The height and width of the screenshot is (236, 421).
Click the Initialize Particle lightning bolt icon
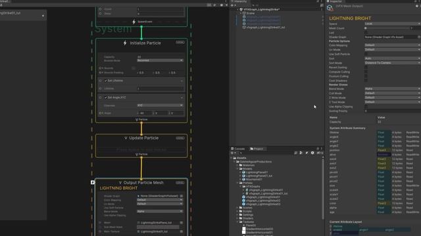[125, 43]
